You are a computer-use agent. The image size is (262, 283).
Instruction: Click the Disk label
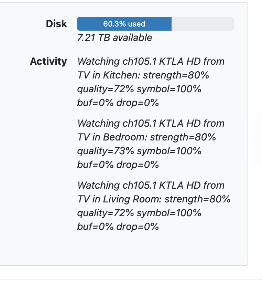coord(56,24)
